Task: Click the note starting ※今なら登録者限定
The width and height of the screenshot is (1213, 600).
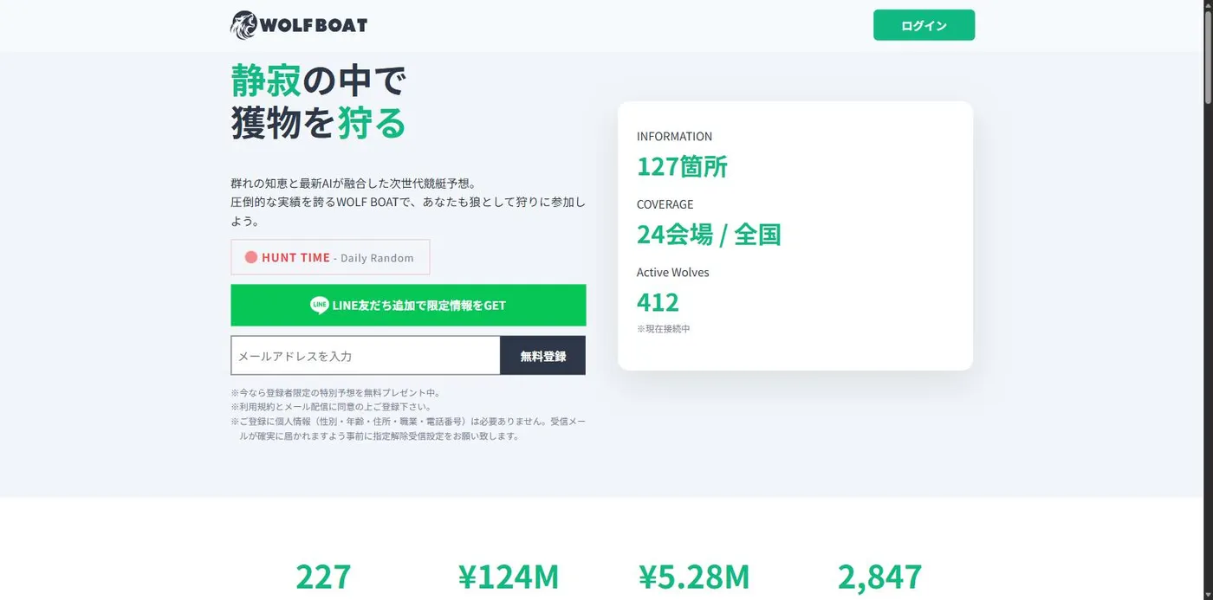Action: pos(335,392)
